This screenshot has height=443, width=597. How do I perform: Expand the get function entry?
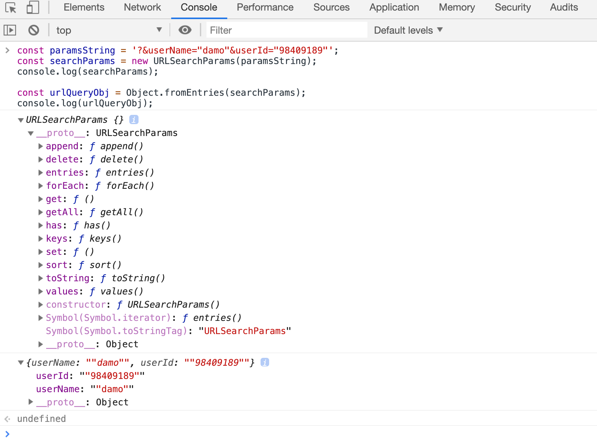click(x=41, y=199)
